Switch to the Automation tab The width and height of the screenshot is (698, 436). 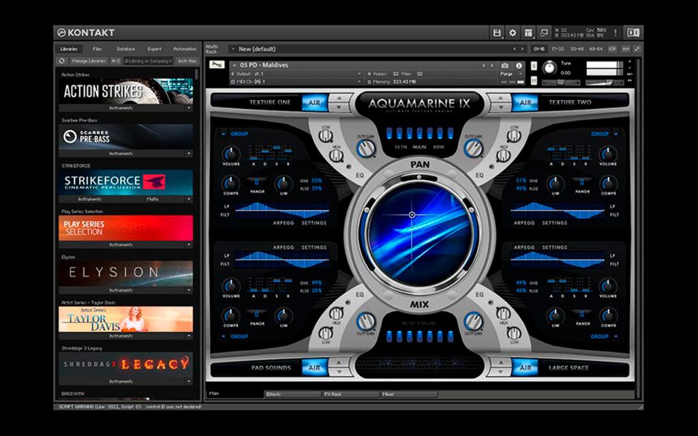click(185, 49)
